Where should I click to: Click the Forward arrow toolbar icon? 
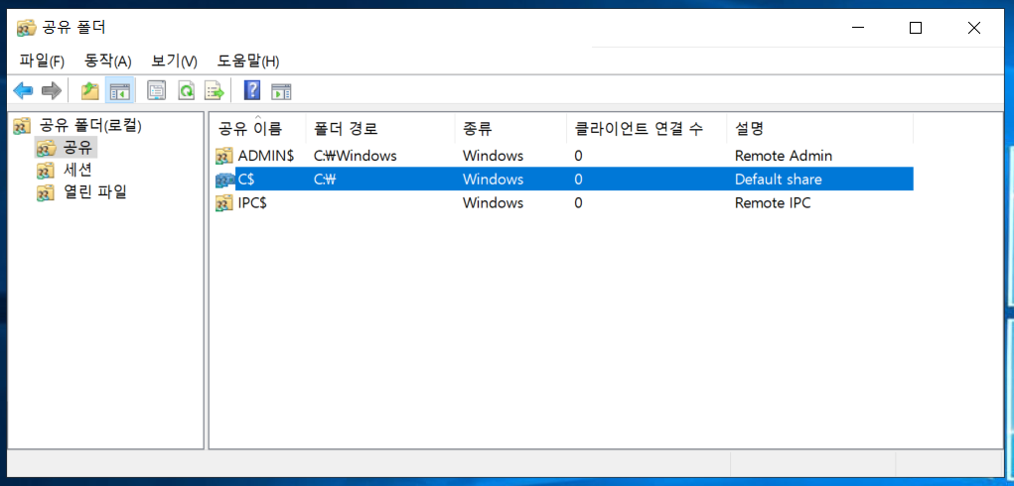click(x=51, y=91)
